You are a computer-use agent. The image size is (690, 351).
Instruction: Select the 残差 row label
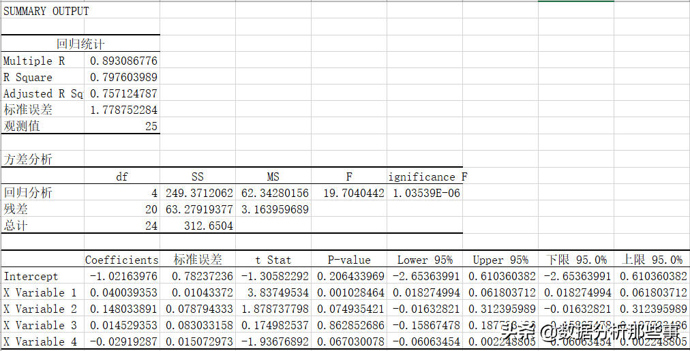click(16, 209)
